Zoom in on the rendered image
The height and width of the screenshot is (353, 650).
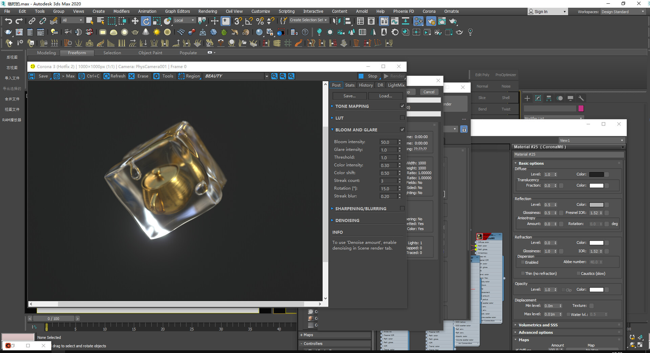274,76
